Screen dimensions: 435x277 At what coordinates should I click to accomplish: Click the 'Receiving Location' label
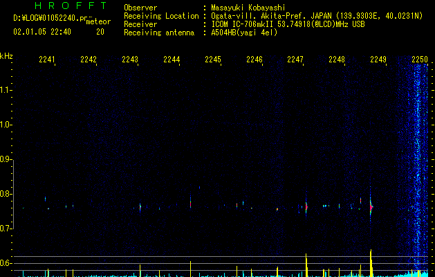point(161,16)
